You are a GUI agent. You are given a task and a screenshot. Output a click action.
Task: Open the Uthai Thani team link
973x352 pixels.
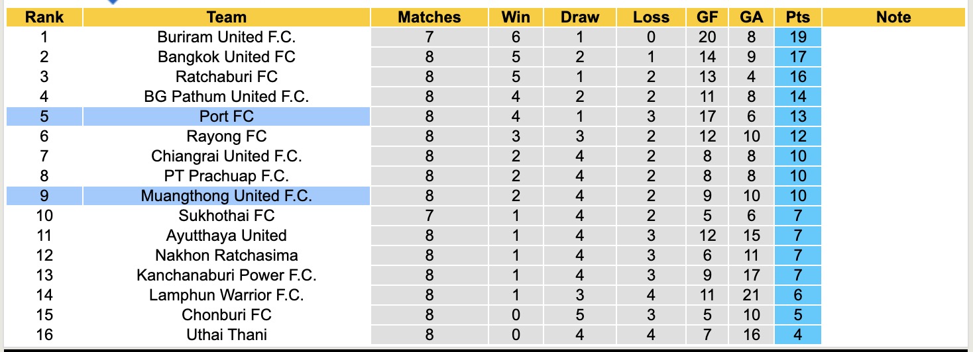[227, 335]
